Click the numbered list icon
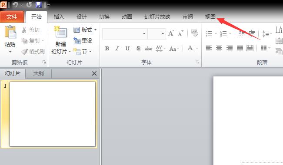Screen dimensions: 283x165 (x=223, y=33)
